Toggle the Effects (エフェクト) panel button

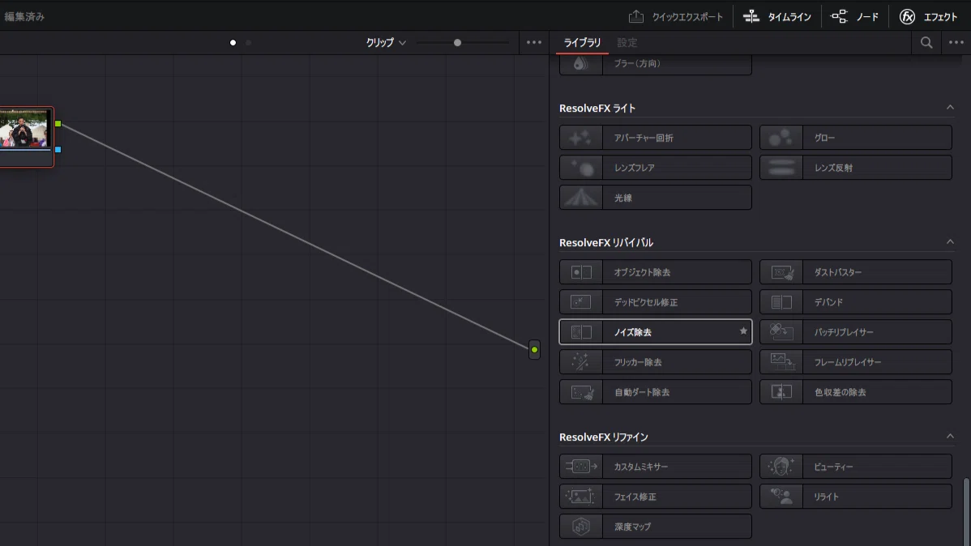click(928, 17)
